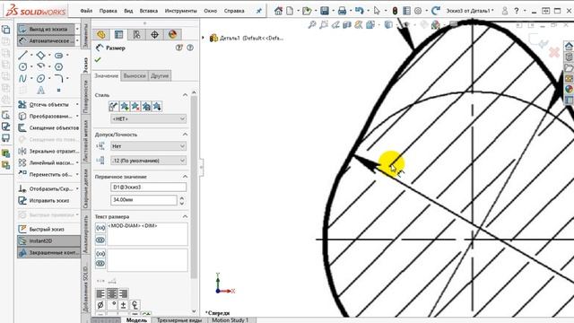
Task: Open the Правка menu
Action: [x=108, y=11]
